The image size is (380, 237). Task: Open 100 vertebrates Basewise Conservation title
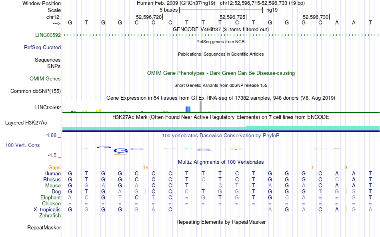click(x=221, y=135)
